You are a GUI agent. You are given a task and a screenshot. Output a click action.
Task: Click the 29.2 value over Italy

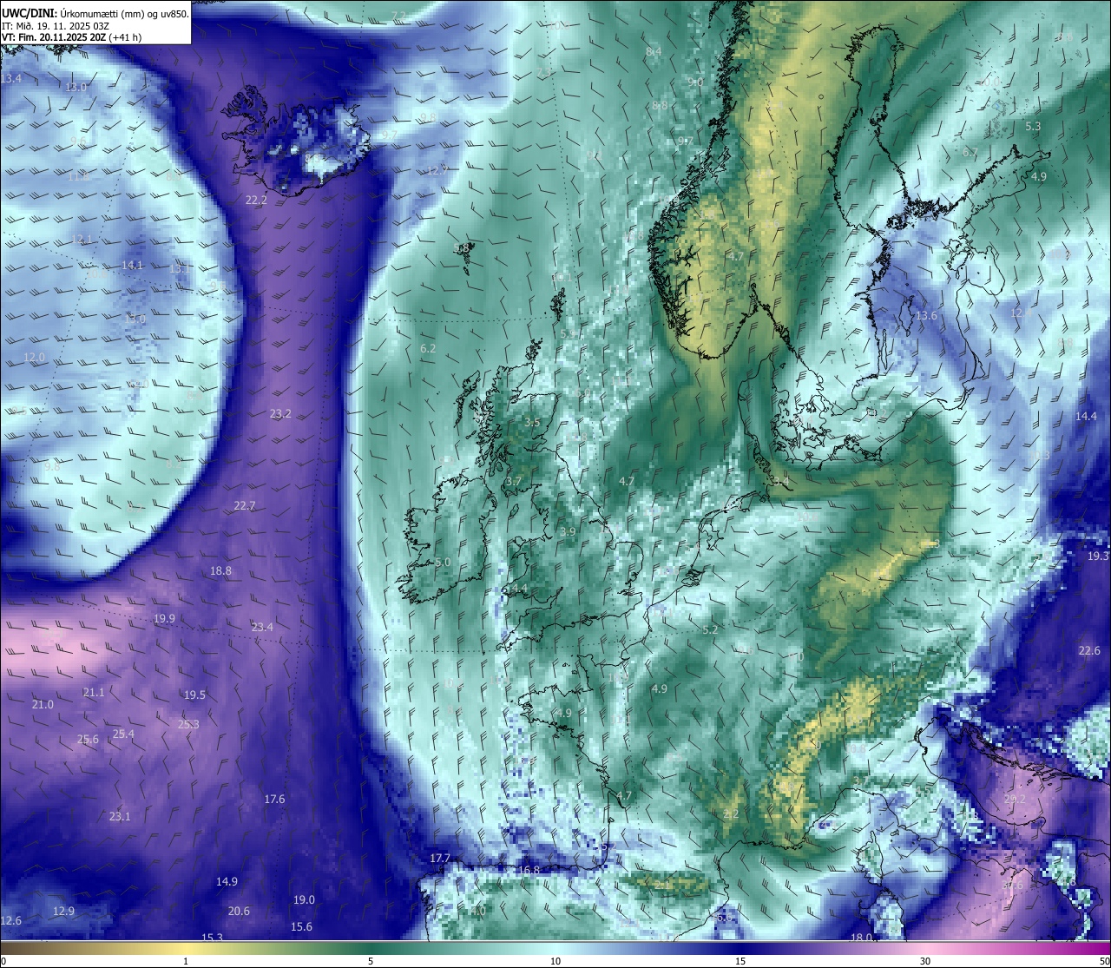coord(1015,800)
